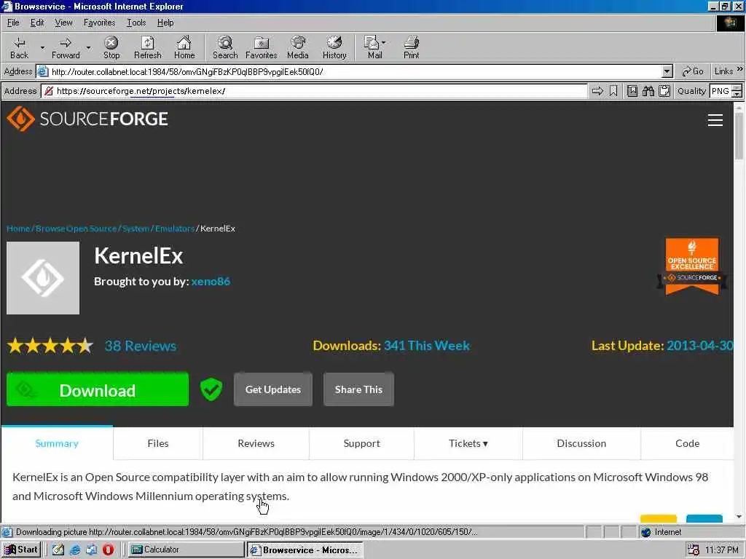Click the binoculars find icon
Viewport: 746px width, 559px height.
[648, 91]
